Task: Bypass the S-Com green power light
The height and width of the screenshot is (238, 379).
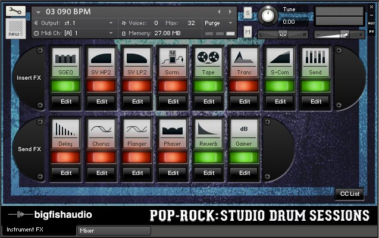Action: (280, 86)
